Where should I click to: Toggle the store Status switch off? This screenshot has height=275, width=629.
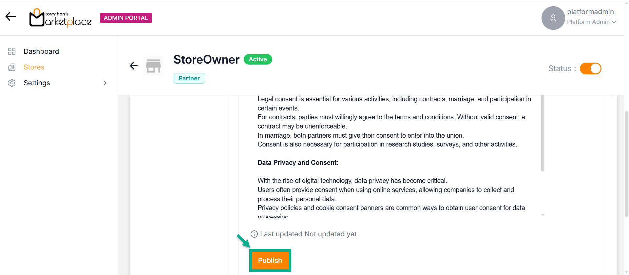pos(590,69)
